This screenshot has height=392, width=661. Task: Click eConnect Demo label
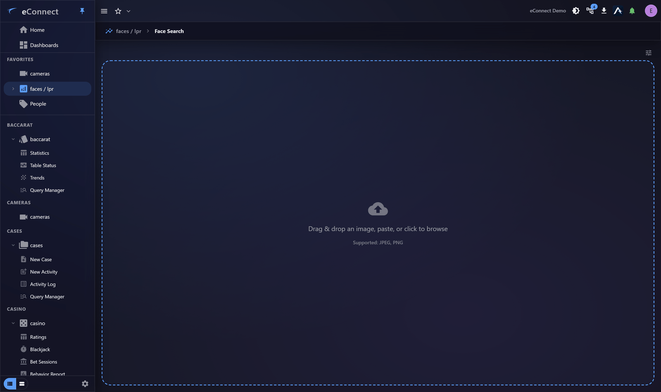548,11
